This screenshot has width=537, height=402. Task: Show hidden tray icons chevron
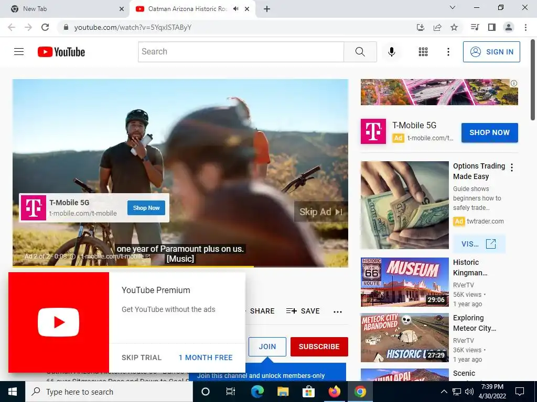(444, 392)
